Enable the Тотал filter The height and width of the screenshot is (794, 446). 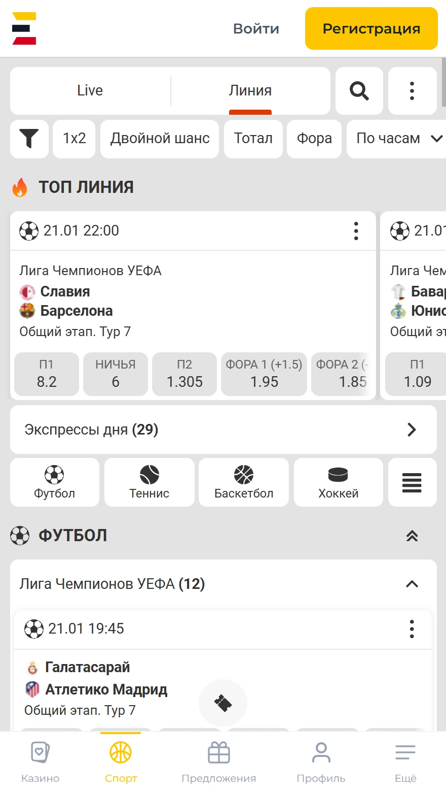pyautogui.click(x=253, y=139)
